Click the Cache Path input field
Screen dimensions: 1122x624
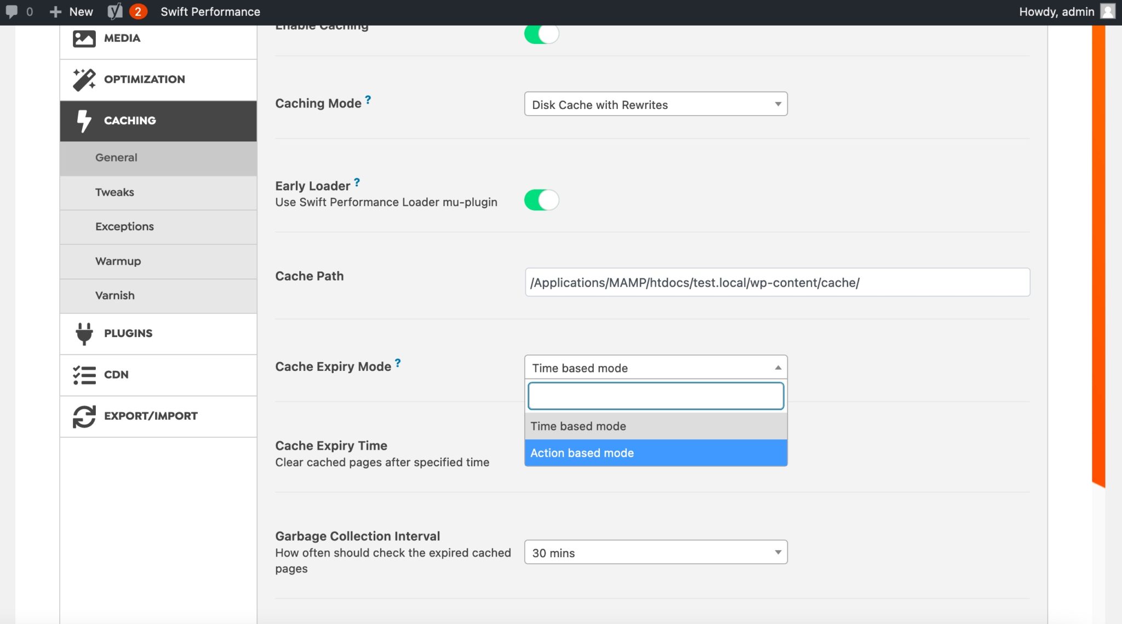click(777, 282)
